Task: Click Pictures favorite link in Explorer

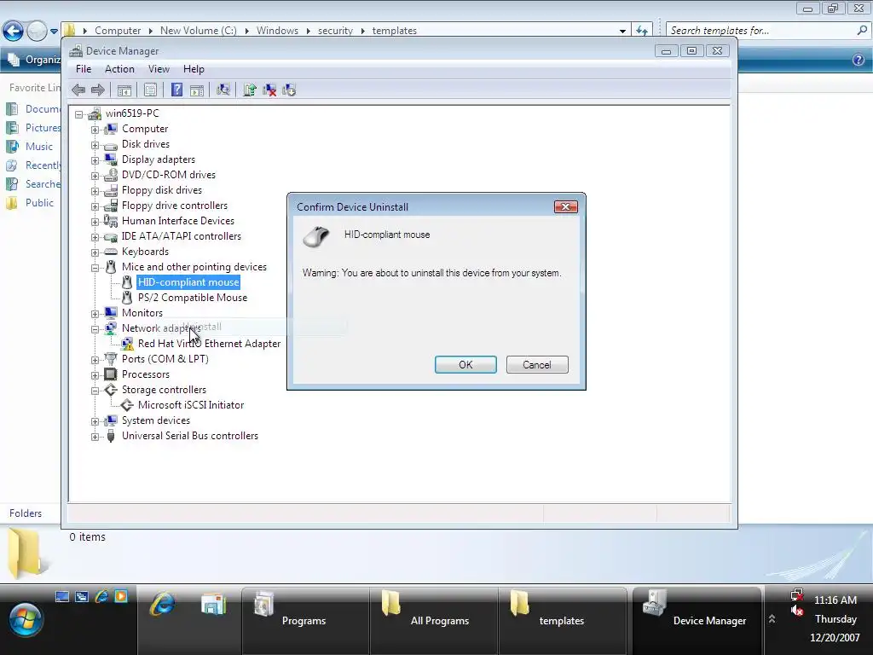Action: (43, 128)
